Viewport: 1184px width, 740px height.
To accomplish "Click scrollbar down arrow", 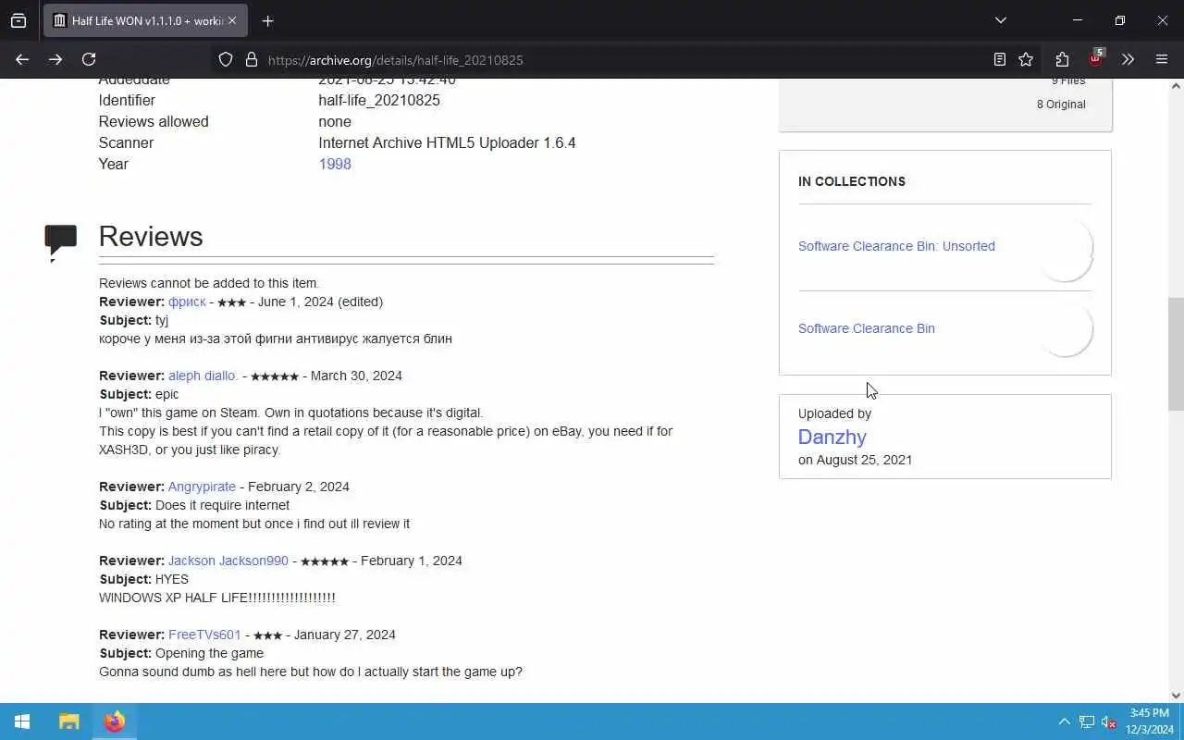I will 1176,695.
